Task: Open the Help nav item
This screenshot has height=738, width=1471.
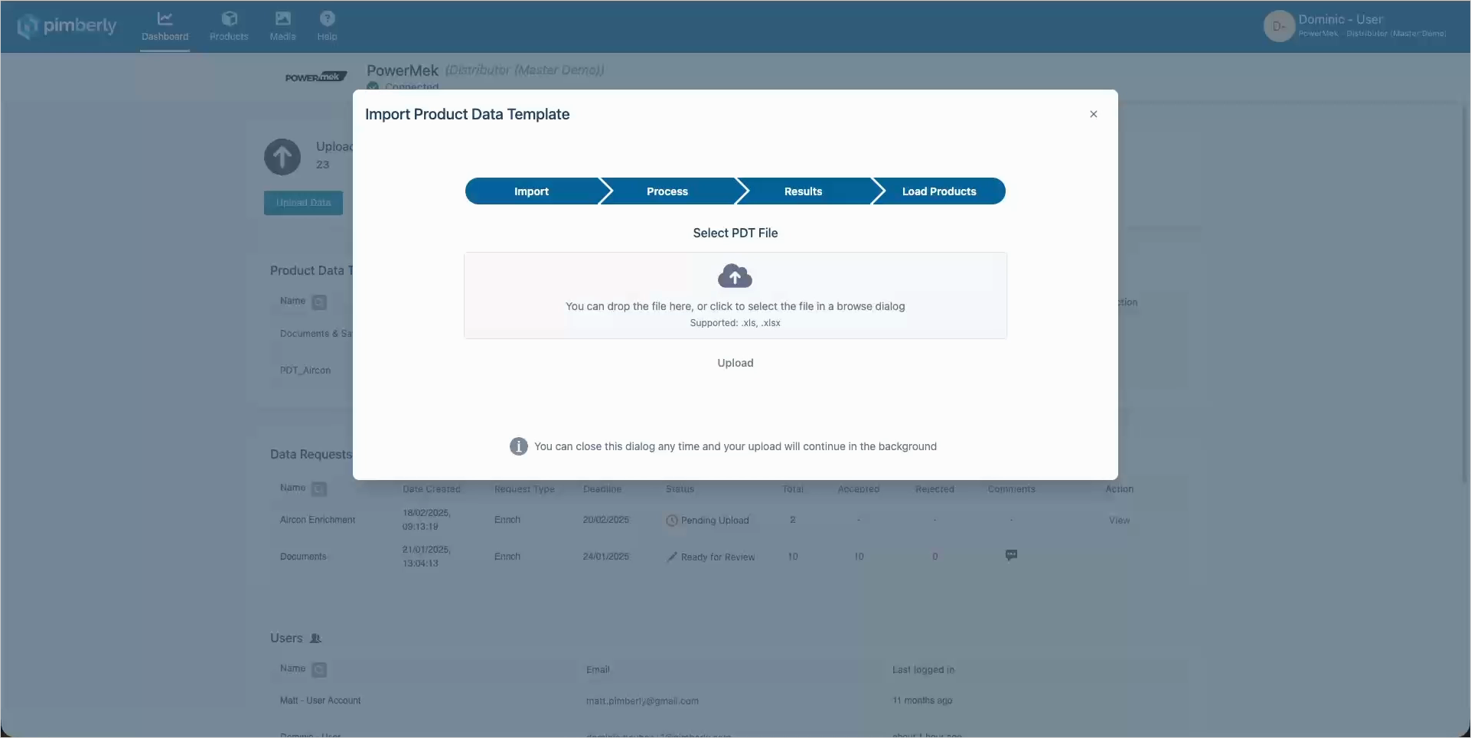Action: (327, 26)
